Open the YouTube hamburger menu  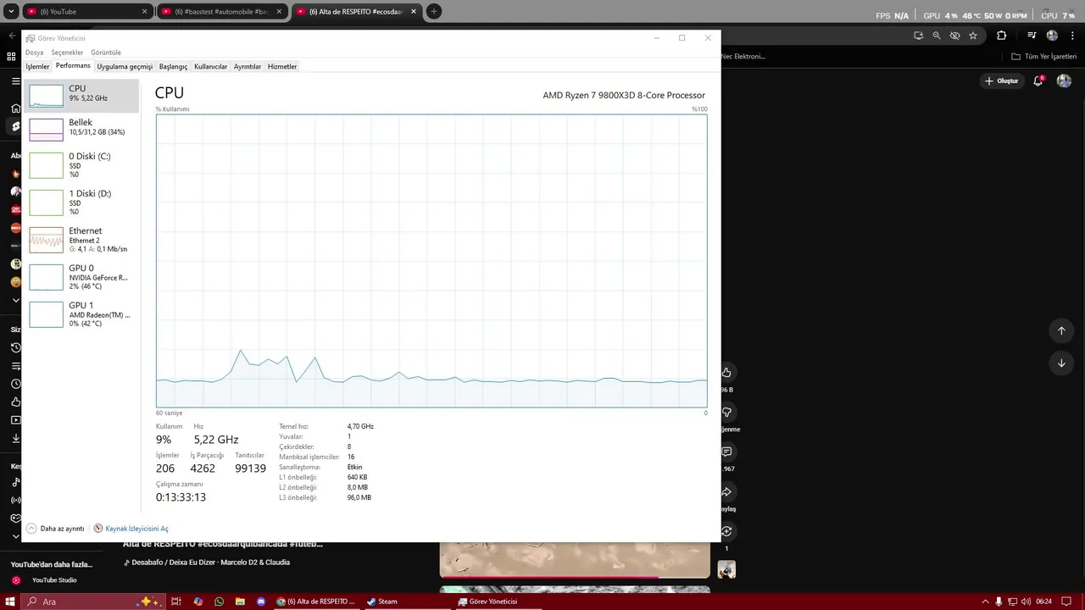[x=15, y=81]
